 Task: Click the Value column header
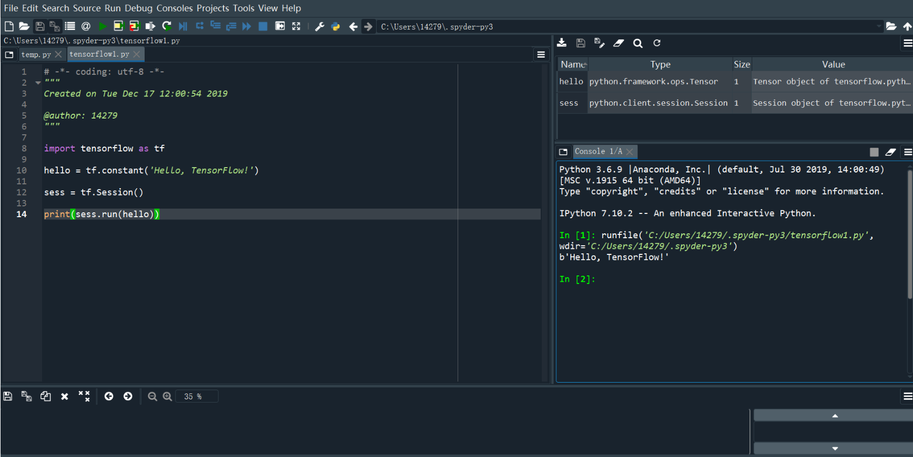833,64
